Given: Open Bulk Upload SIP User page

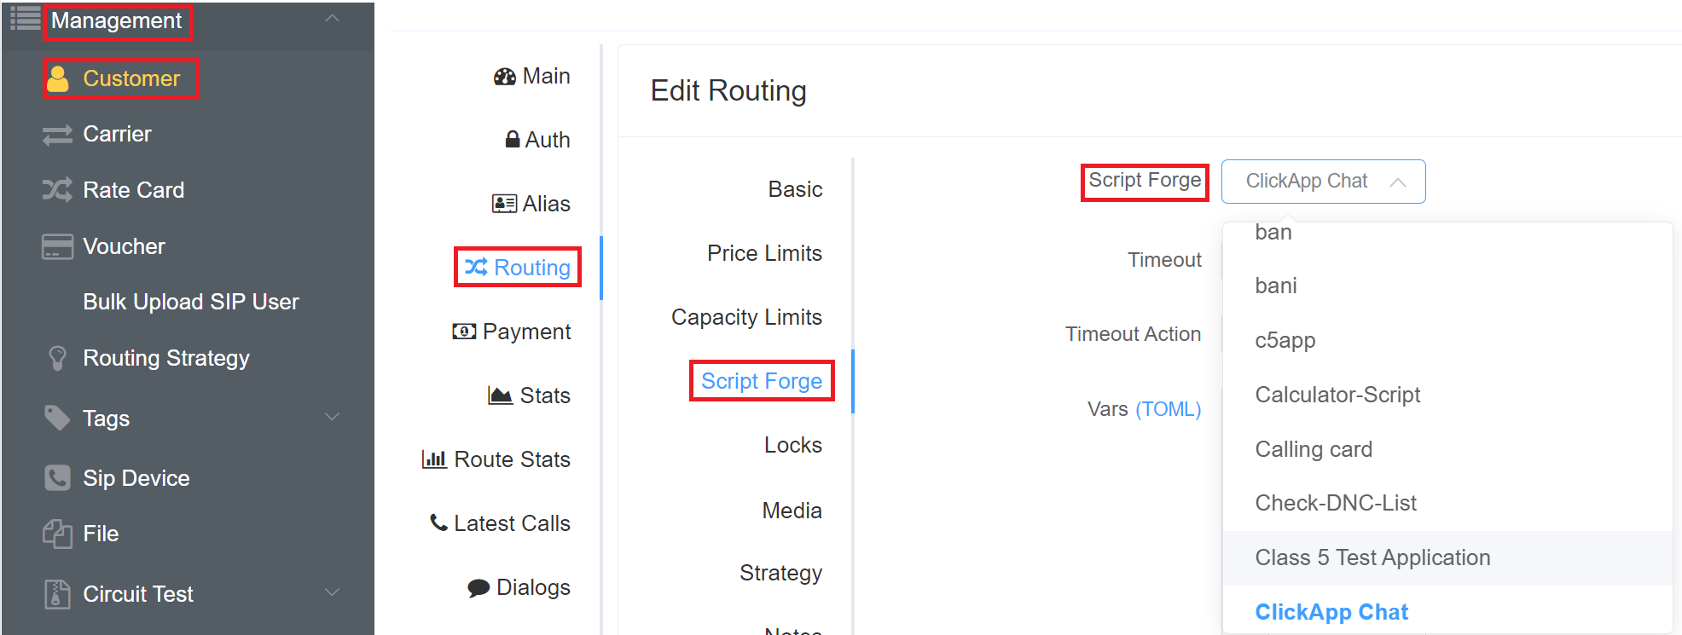Looking at the screenshot, I should (191, 302).
